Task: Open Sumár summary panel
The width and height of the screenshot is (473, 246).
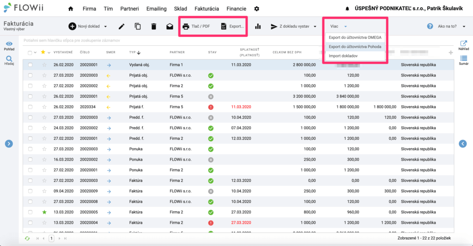Action: [x=464, y=60]
